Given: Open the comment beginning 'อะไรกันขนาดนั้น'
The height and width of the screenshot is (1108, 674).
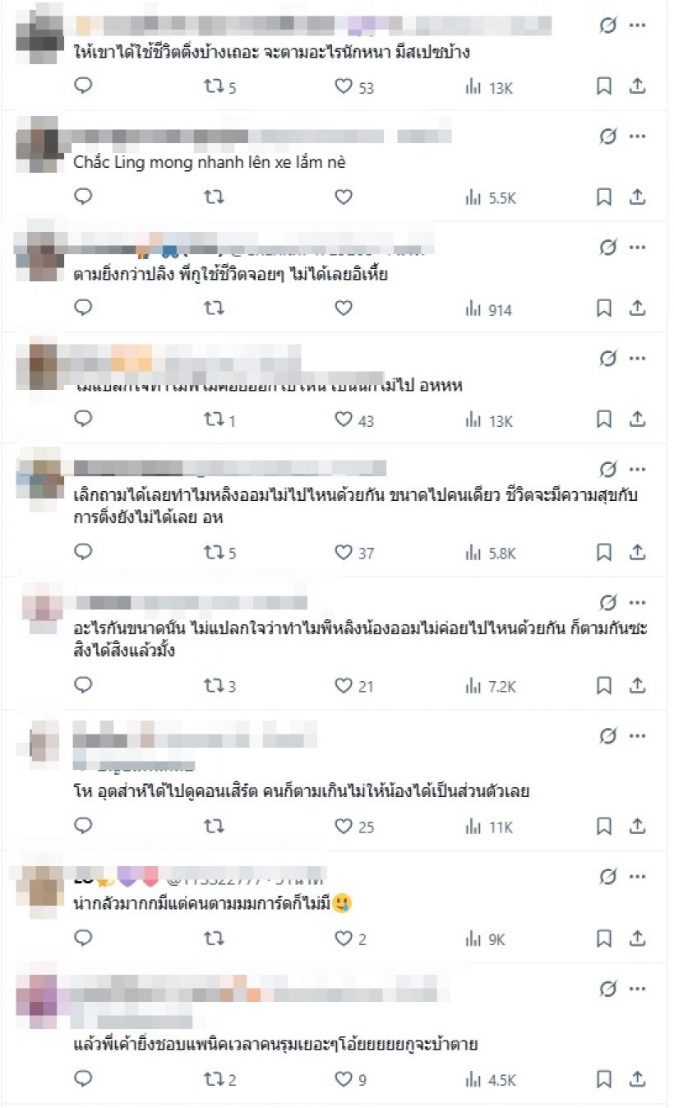Looking at the screenshot, I should [360, 640].
